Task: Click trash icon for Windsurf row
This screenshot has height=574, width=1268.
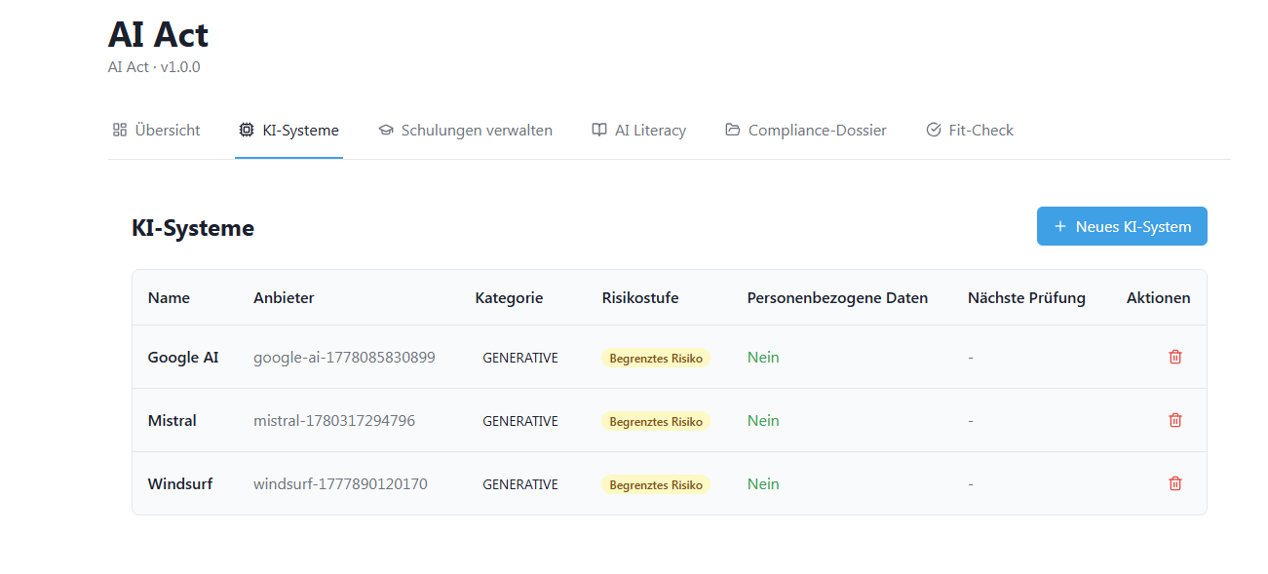Action: tap(1175, 483)
